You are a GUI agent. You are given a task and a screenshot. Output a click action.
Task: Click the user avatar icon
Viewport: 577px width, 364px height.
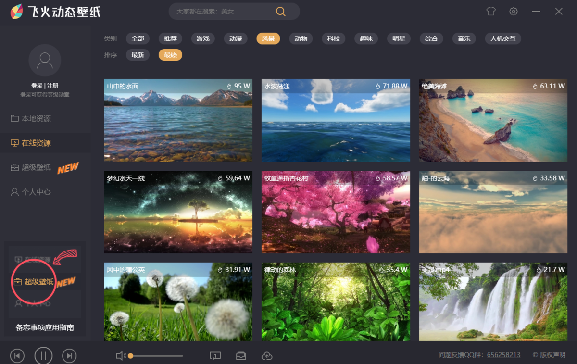45,61
